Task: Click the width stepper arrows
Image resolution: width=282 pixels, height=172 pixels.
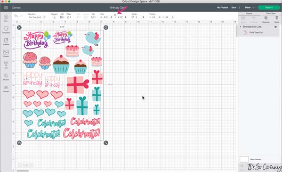Action: pos(111,17)
